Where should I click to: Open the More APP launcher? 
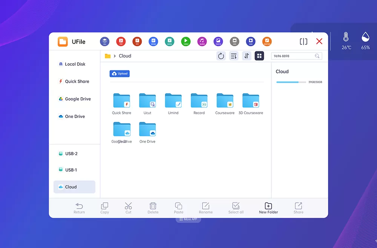click(x=188, y=219)
